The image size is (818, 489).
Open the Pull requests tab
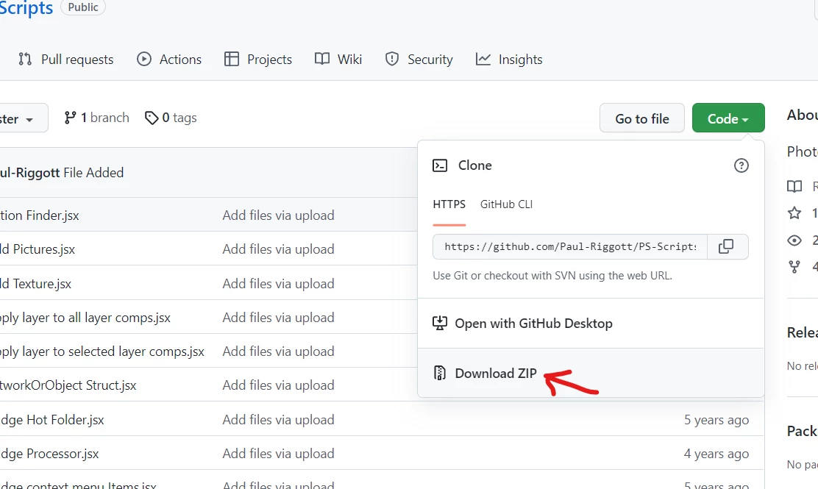click(65, 60)
